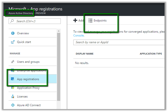This screenshot has width=168, height=112.
Task: Open Quick start in sidebar
Action: coord(24,42)
